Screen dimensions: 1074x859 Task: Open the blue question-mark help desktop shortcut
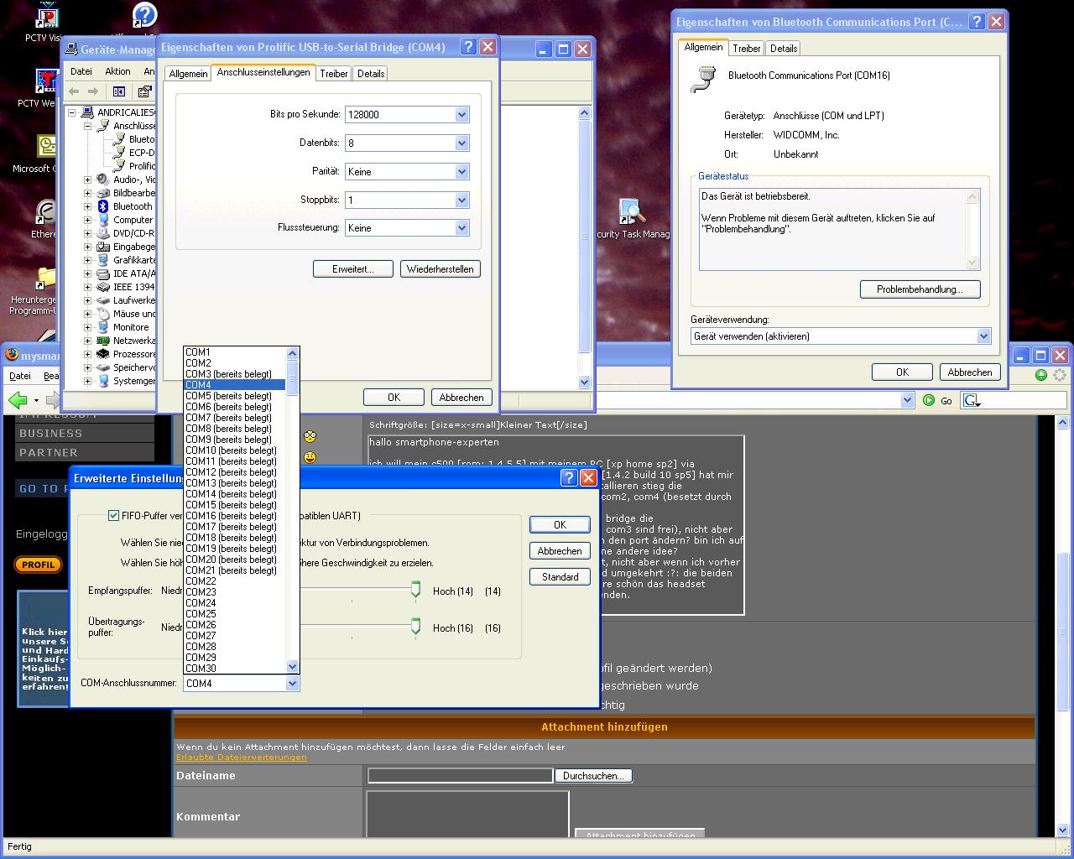coord(144,15)
